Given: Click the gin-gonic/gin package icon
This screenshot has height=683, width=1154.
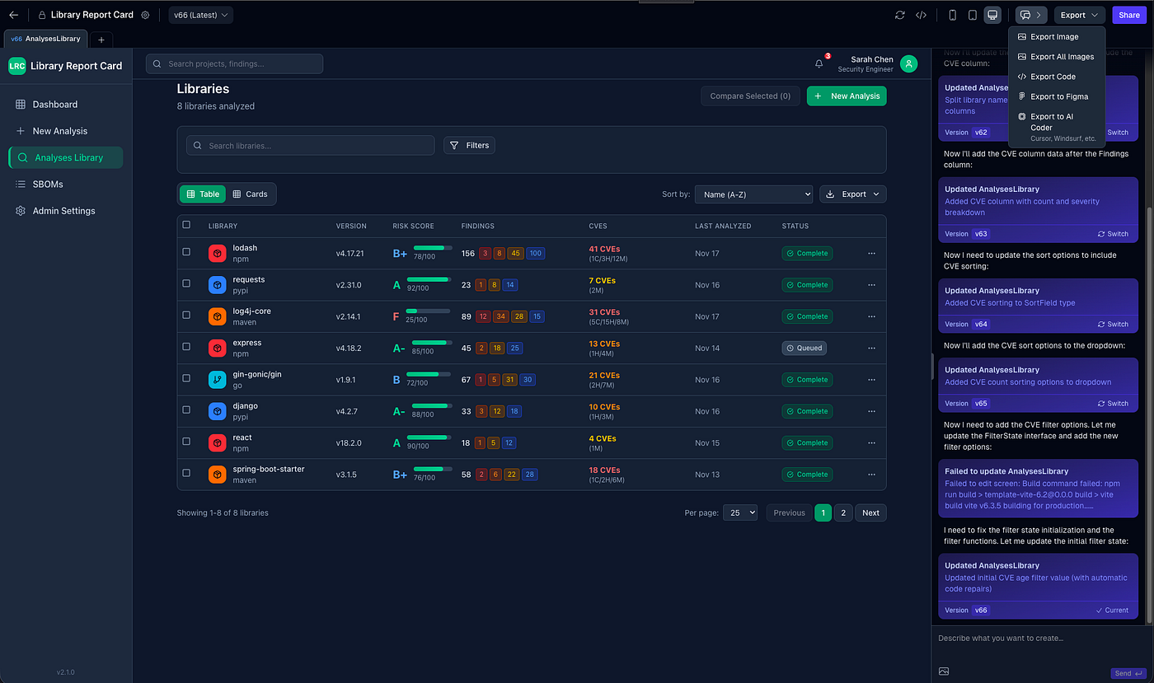Looking at the screenshot, I should pyautogui.click(x=217, y=380).
